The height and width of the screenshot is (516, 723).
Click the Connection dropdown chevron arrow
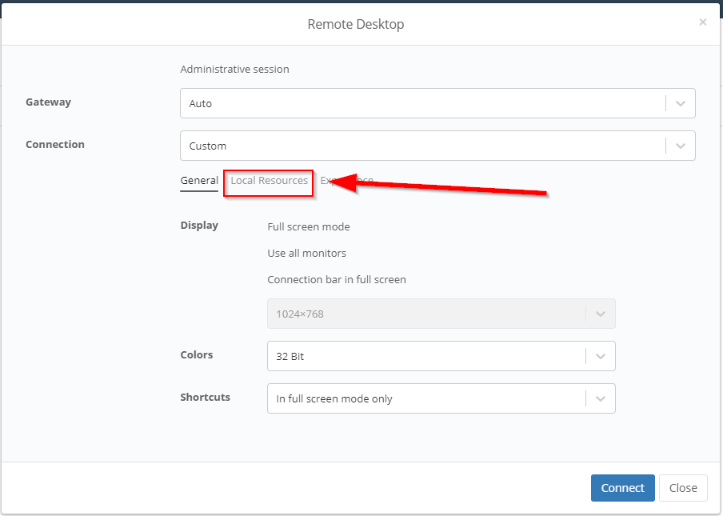pos(681,146)
